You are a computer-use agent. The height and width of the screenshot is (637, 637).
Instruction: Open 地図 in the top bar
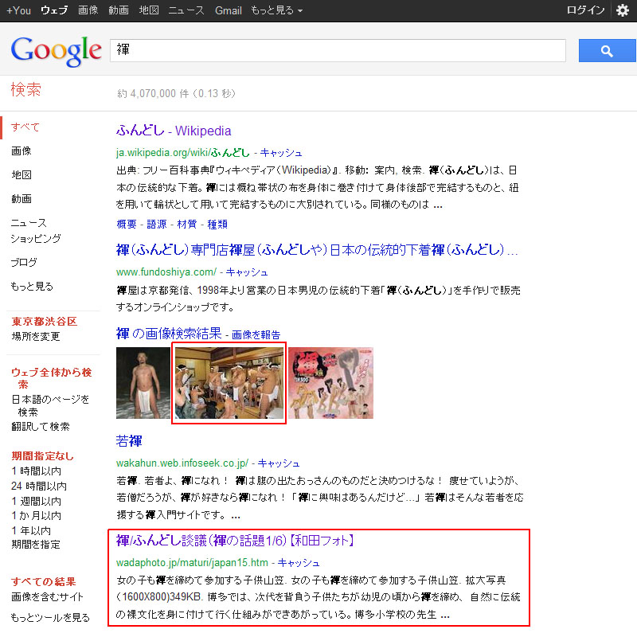click(x=149, y=10)
